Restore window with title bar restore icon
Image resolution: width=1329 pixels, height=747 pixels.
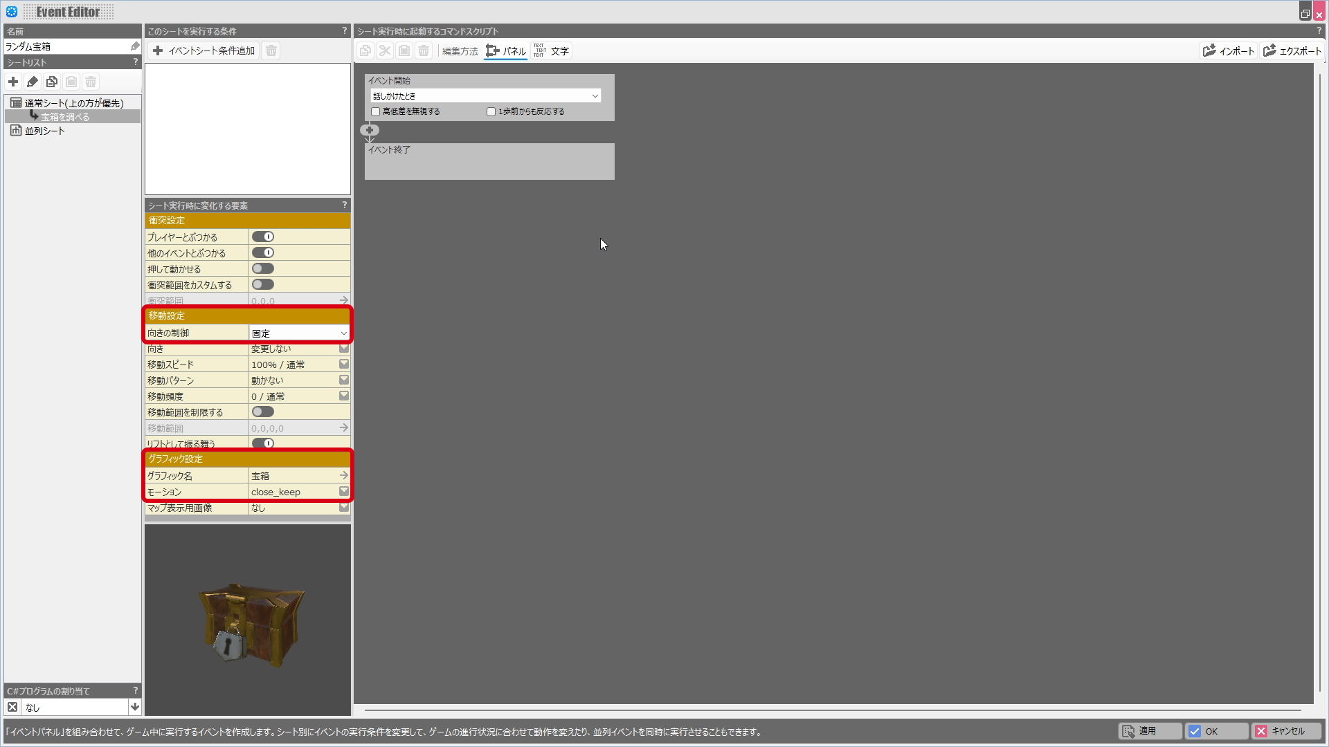coord(1305,12)
